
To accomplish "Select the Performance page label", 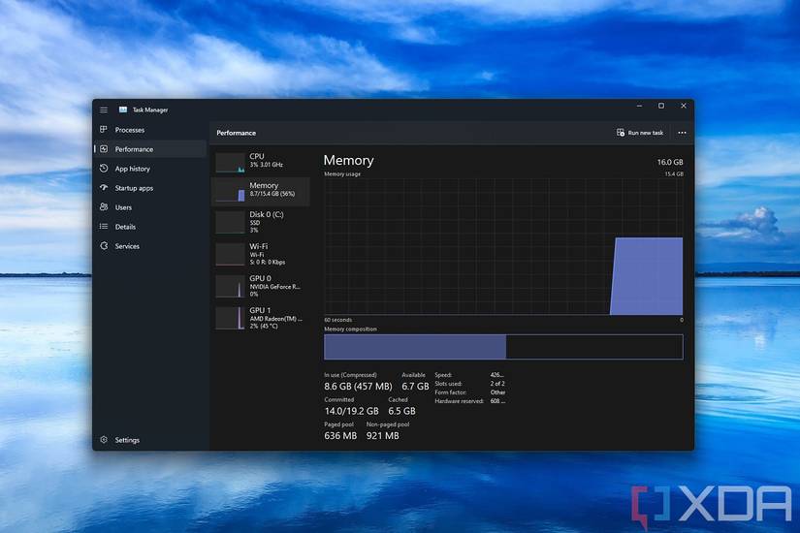I will (x=134, y=149).
